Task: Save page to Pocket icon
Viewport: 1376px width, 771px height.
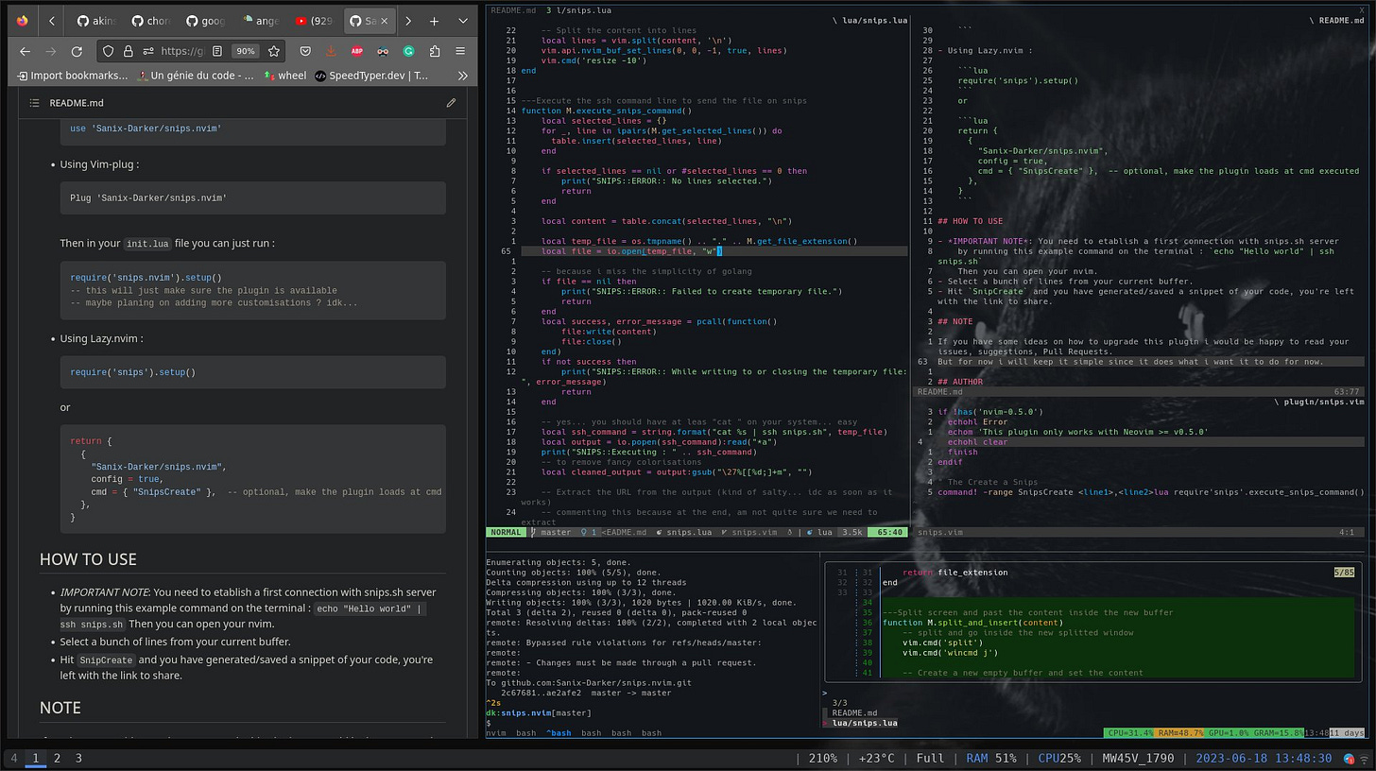Action: [306, 51]
